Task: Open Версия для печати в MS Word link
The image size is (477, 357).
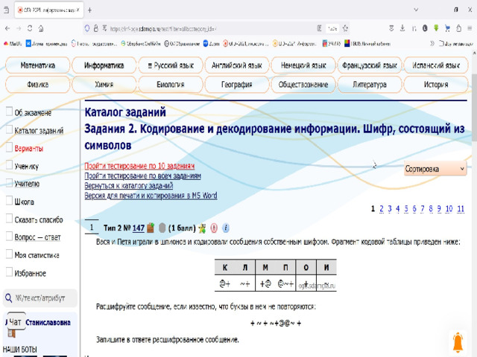Action: point(151,196)
